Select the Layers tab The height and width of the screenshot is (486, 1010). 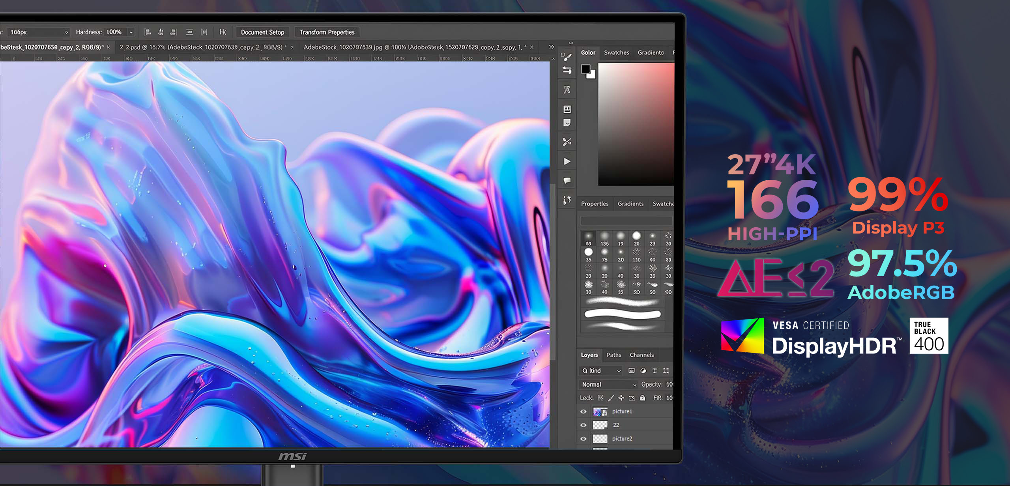tap(589, 355)
